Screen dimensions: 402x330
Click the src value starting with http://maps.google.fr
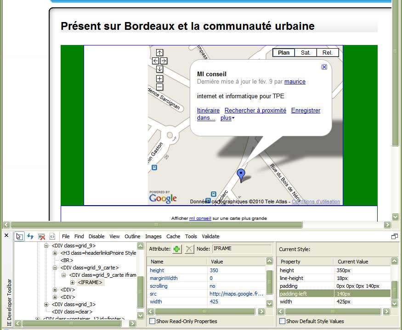click(237, 294)
